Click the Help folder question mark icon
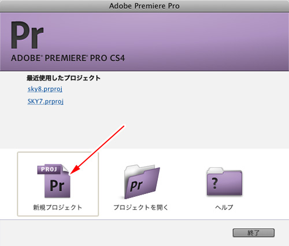This screenshot has height=246, width=289. pos(224,181)
